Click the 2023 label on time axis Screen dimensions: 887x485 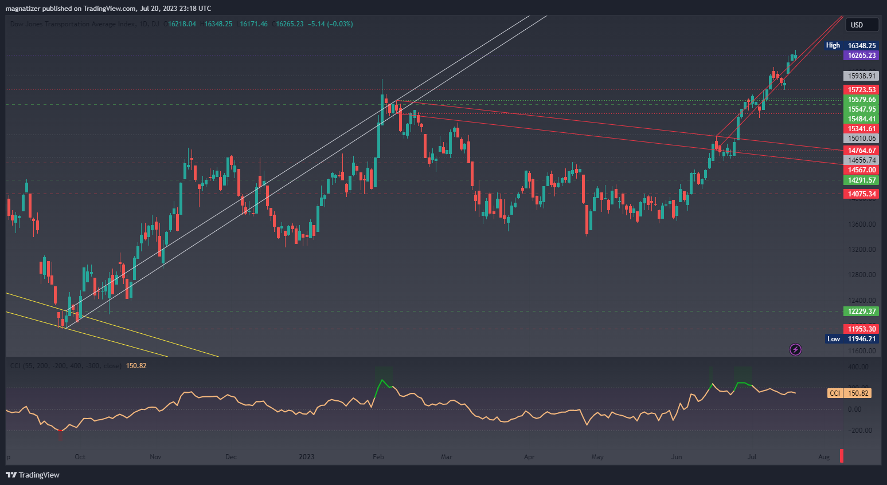point(307,457)
